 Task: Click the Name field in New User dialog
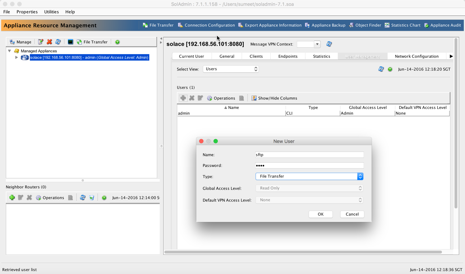[x=309, y=155]
